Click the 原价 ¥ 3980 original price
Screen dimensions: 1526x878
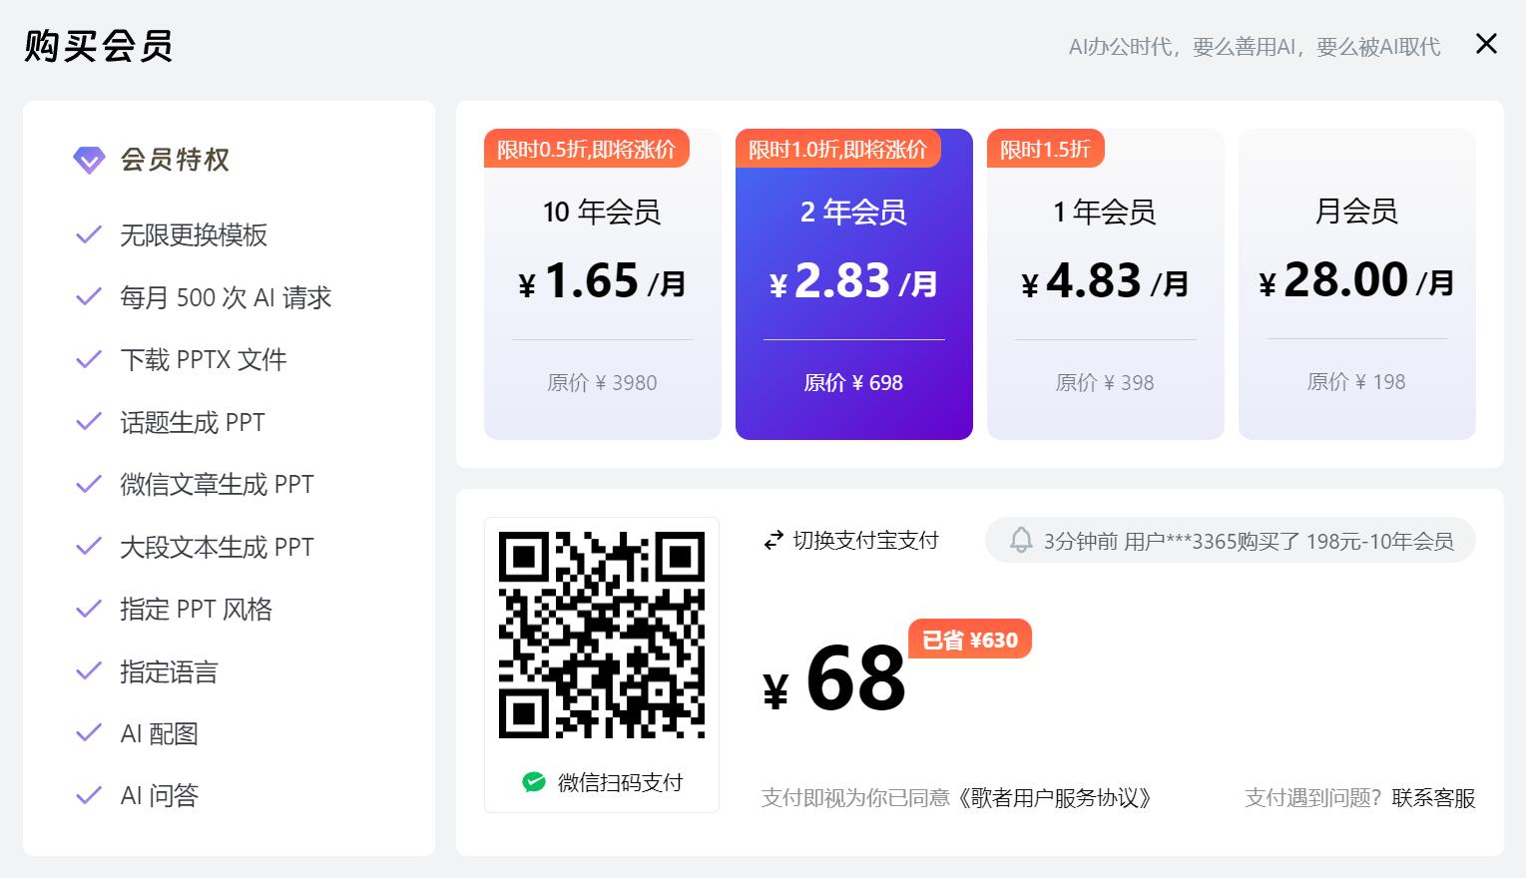(602, 383)
